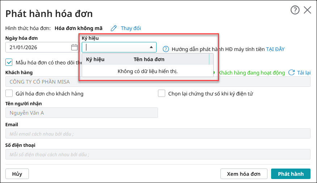Close the Phát hành hóa đơn dialog
The image size is (317, 183).
click(x=307, y=10)
